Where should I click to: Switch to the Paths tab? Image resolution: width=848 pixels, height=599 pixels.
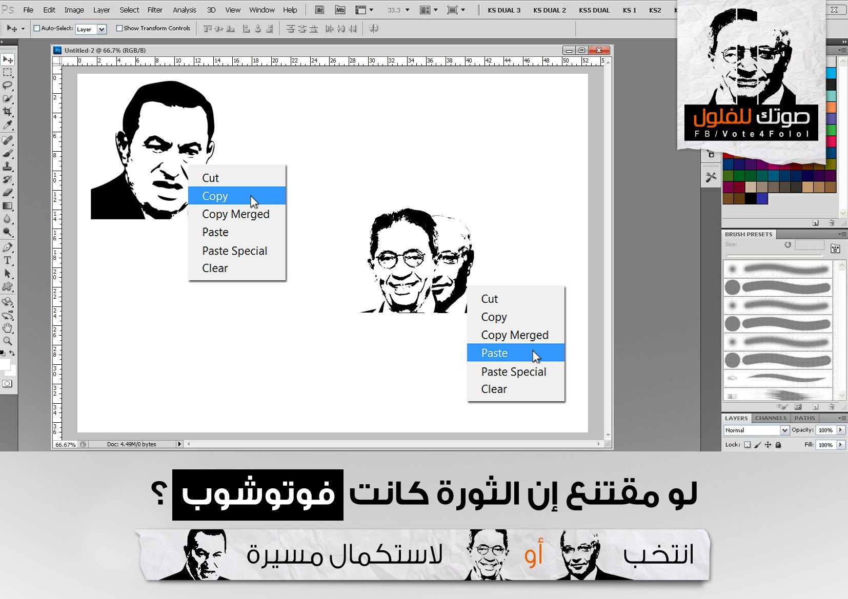(804, 418)
